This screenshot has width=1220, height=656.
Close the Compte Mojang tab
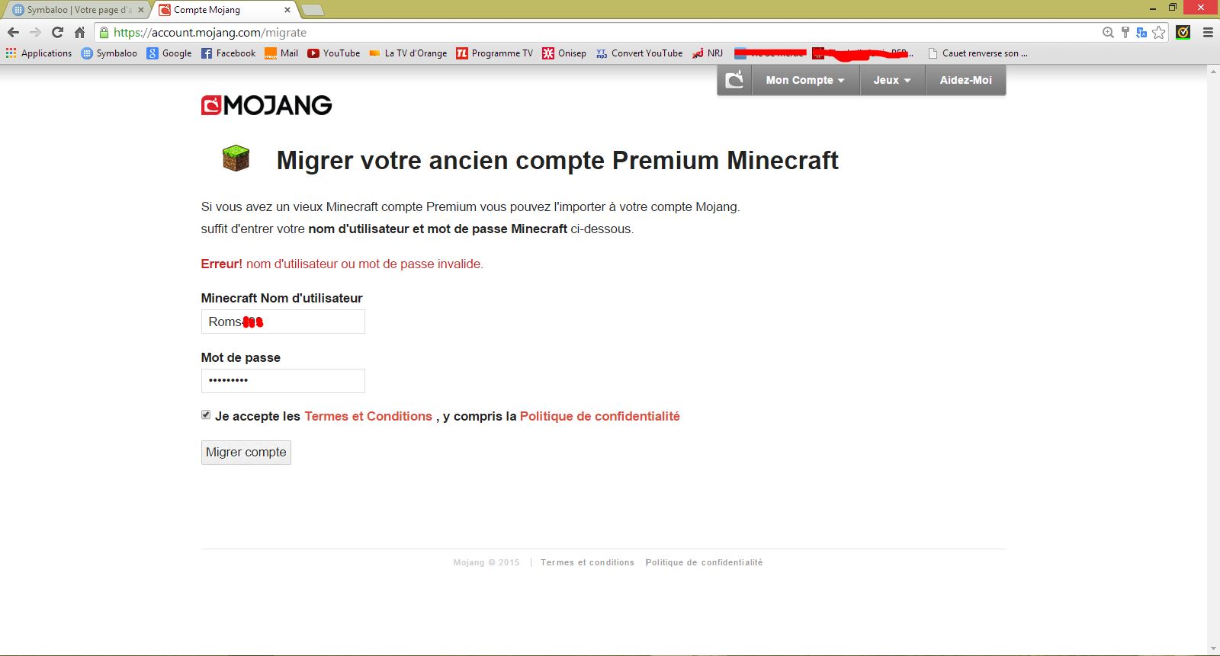click(x=287, y=10)
